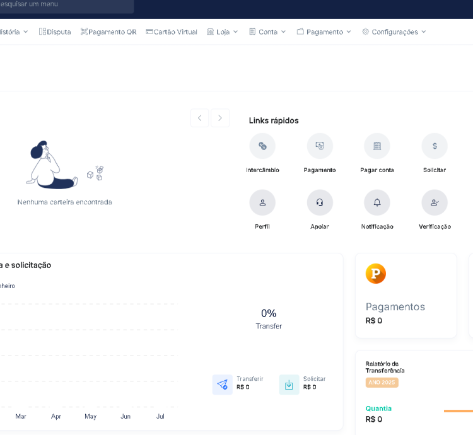Viewport: 473px width, 435px height.
Task: Select the Solicitar dollar sign quick link
Action: tap(435, 146)
